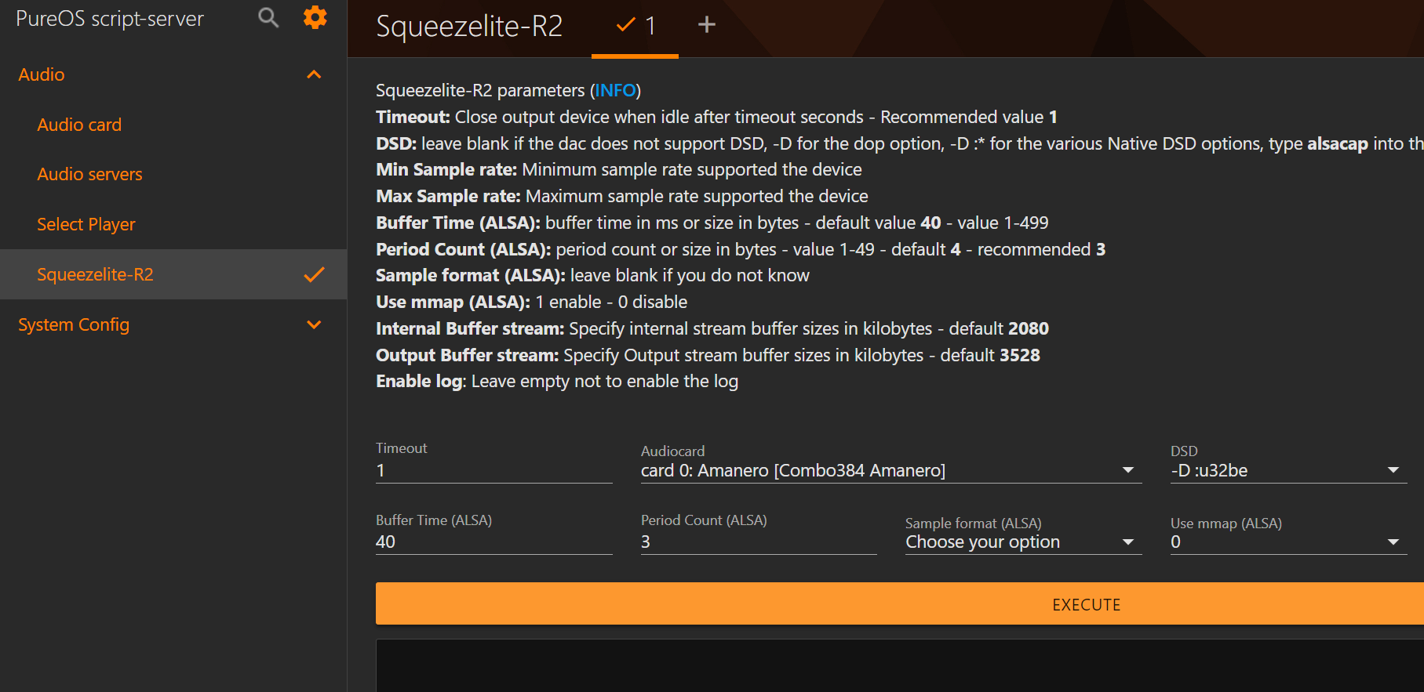
Task: Open Use mmap (ALSA) dropdown
Action: [1288, 542]
